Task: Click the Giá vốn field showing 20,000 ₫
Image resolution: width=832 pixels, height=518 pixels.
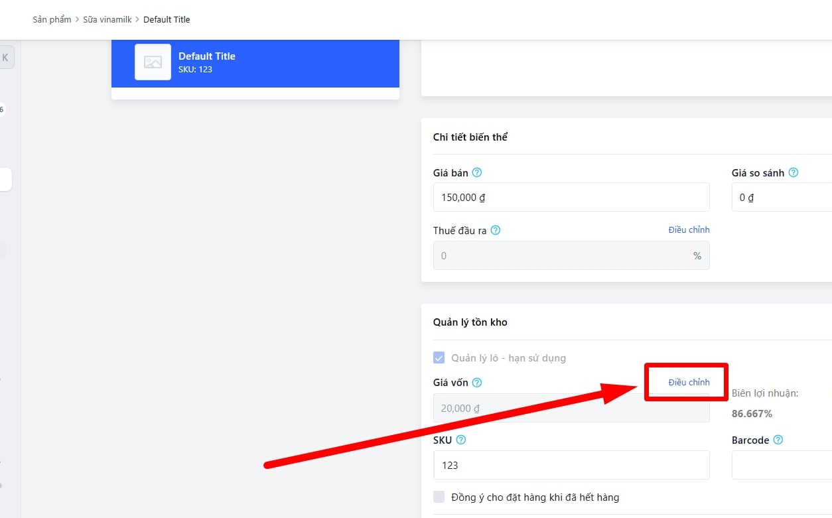Action: pyautogui.click(x=571, y=409)
